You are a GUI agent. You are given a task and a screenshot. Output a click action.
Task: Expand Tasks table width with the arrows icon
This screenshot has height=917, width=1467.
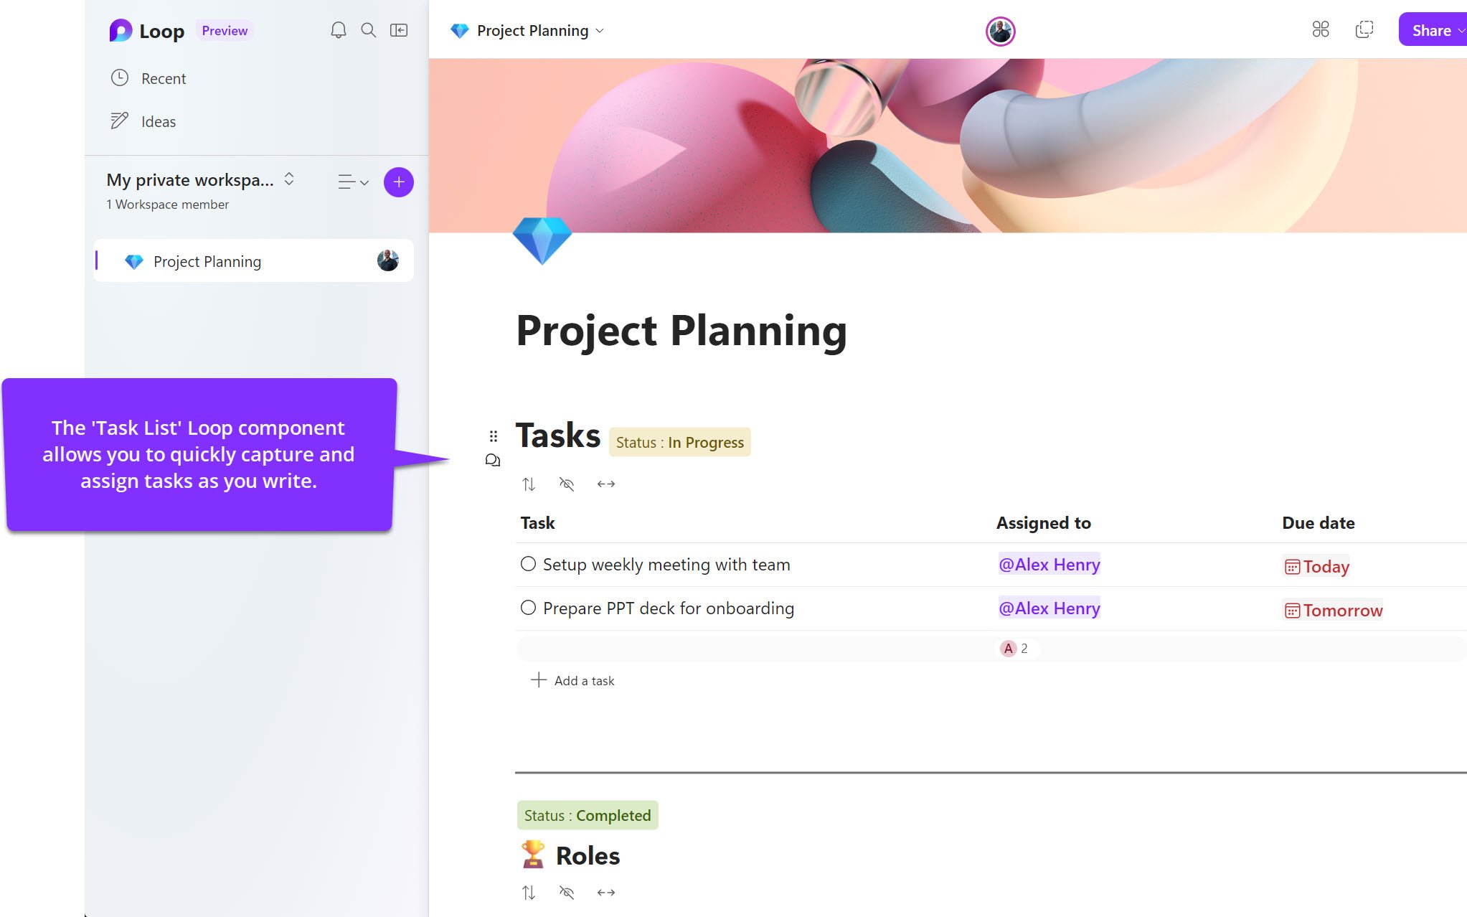[605, 484]
